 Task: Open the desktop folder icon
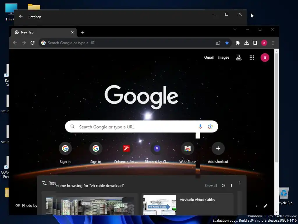tap(34, 7)
